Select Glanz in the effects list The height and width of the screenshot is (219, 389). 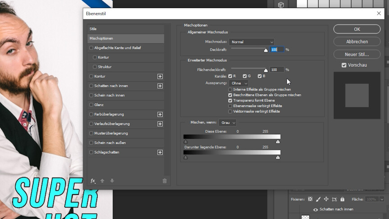[x=99, y=105]
